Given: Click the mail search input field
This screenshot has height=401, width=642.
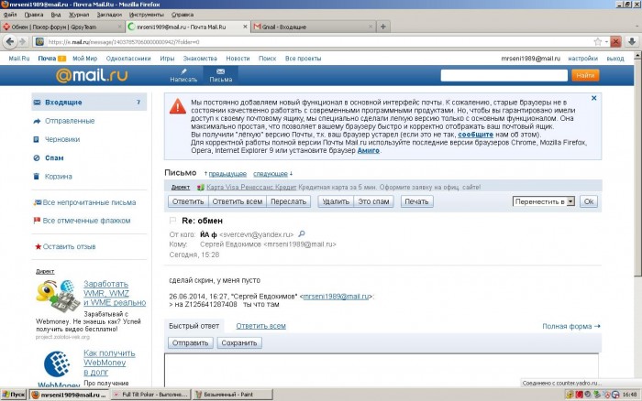Looking at the screenshot, I should point(504,75).
